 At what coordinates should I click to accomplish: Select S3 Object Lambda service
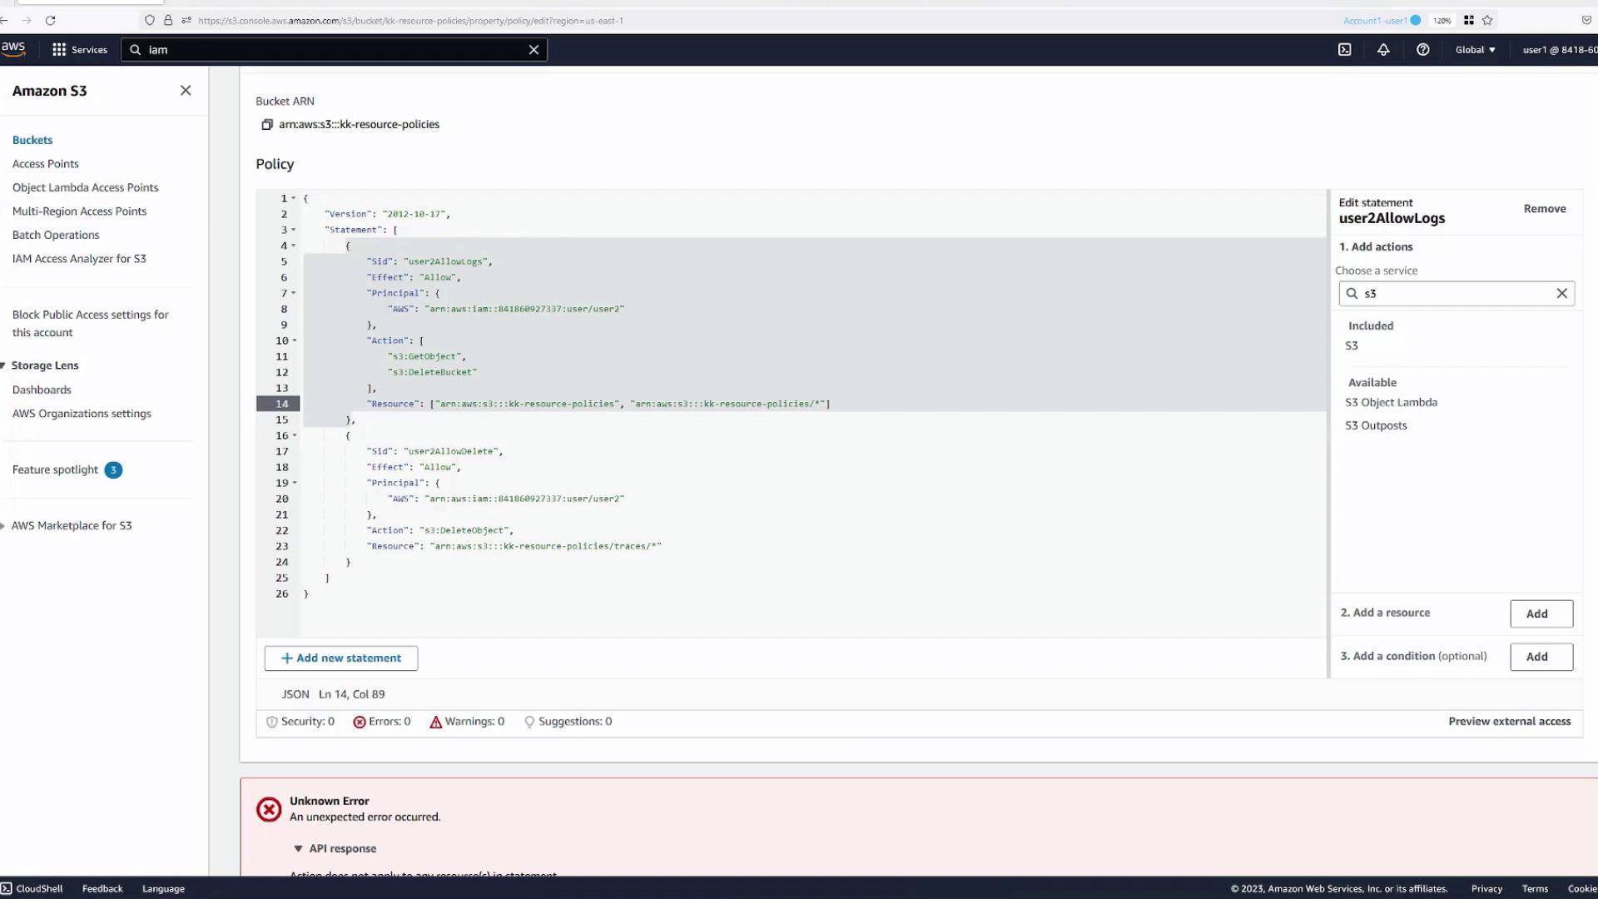point(1391,403)
